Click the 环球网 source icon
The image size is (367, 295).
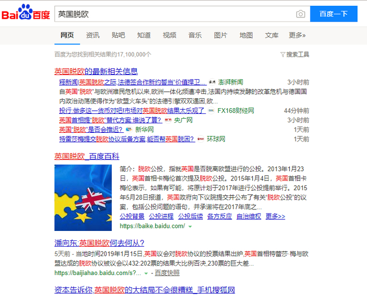point(201,139)
